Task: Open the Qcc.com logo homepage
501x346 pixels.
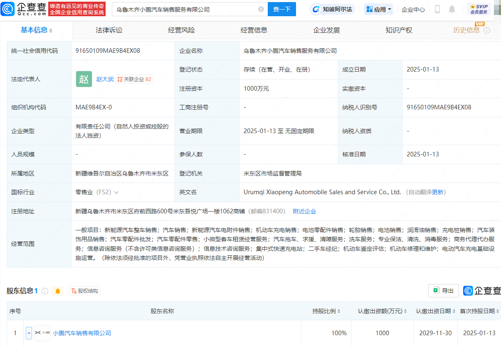Action: (23, 9)
